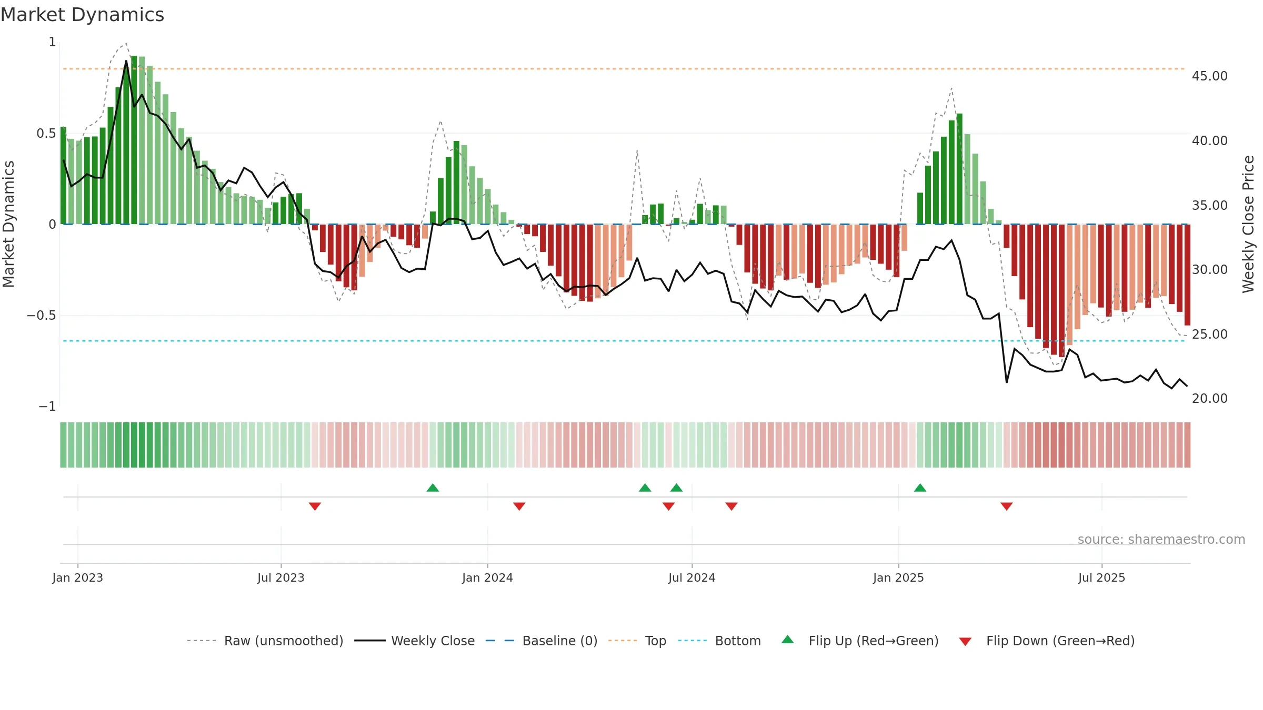Viewport: 1263px width, 710px height.
Task: Click the 35.00 price axis label
Action: click(x=1210, y=206)
